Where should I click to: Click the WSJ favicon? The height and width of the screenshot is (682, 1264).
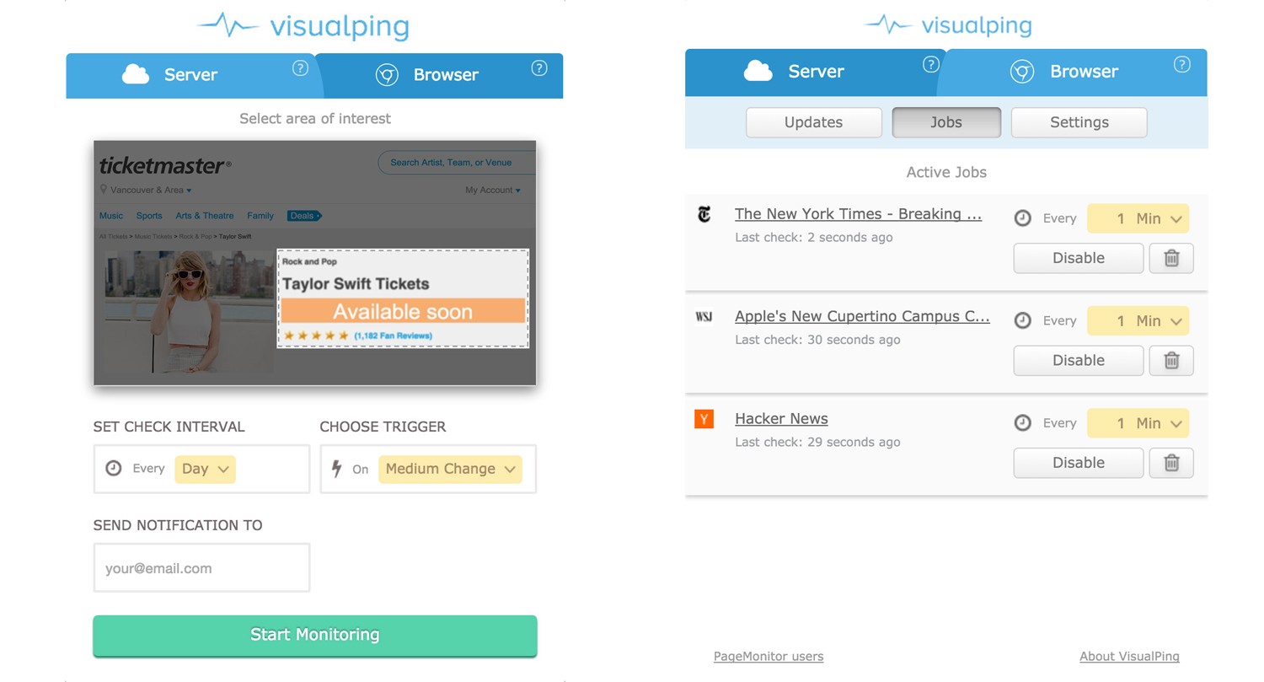tap(704, 317)
